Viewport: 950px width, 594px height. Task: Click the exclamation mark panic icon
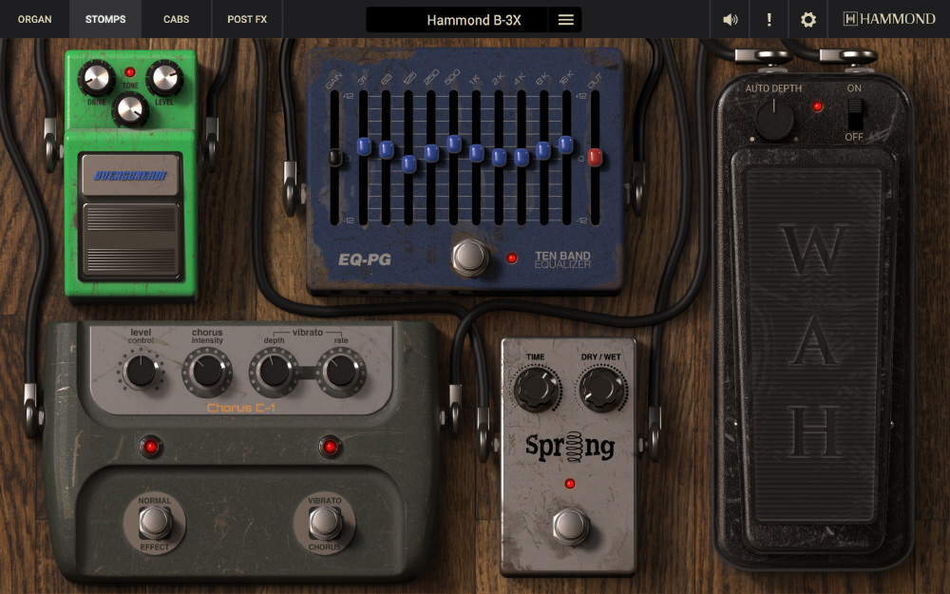(769, 19)
